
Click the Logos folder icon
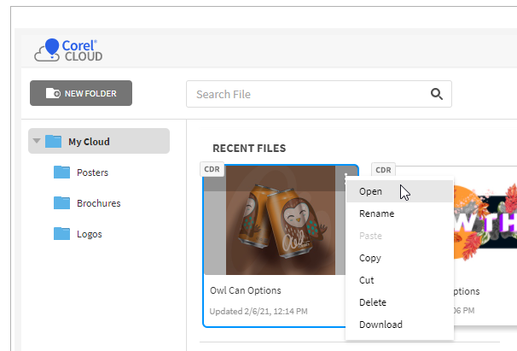click(61, 233)
